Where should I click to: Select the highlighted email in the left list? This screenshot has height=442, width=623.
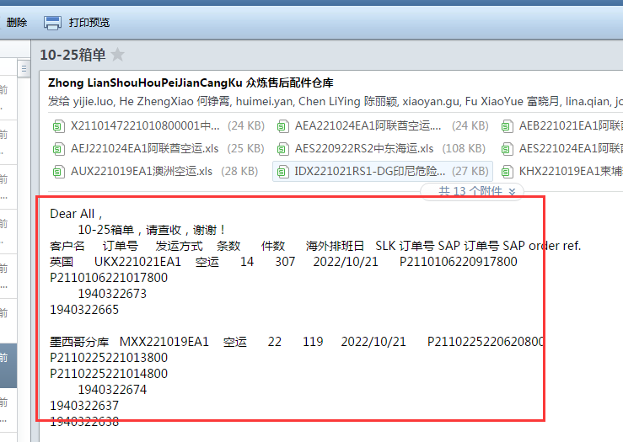tap(8, 365)
